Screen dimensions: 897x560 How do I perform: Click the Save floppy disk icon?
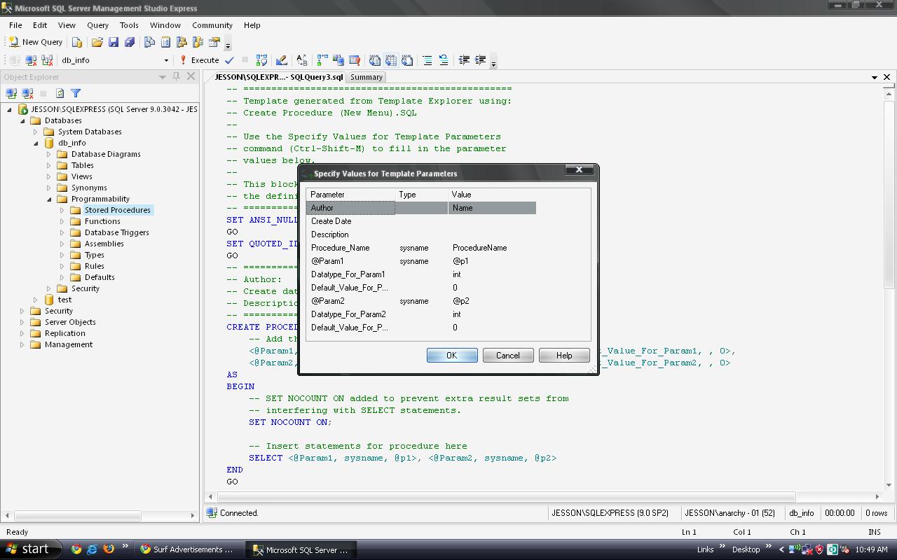tap(114, 42)
